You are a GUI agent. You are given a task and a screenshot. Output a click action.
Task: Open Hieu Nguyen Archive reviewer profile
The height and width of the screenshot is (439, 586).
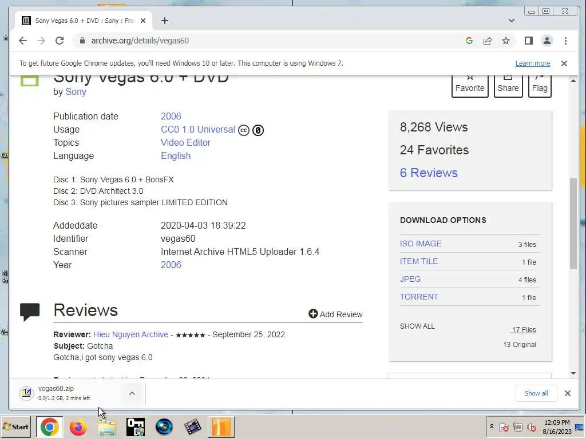[130, 334]
